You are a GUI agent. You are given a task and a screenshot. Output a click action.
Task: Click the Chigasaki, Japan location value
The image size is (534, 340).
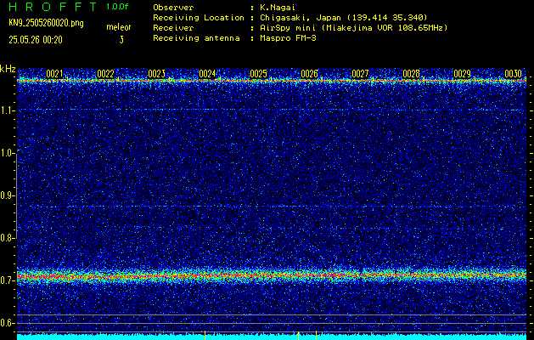(344, 18)
